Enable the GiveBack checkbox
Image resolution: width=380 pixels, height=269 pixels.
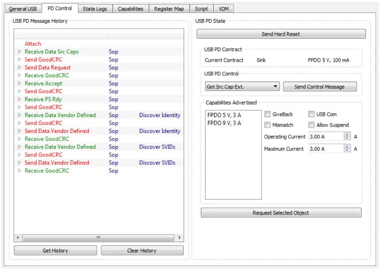click(x=268, y=114)
